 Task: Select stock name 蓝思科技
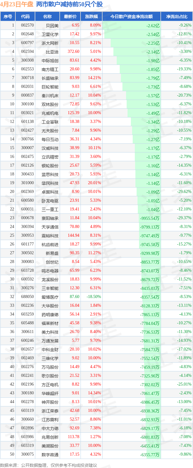[50, 175]
